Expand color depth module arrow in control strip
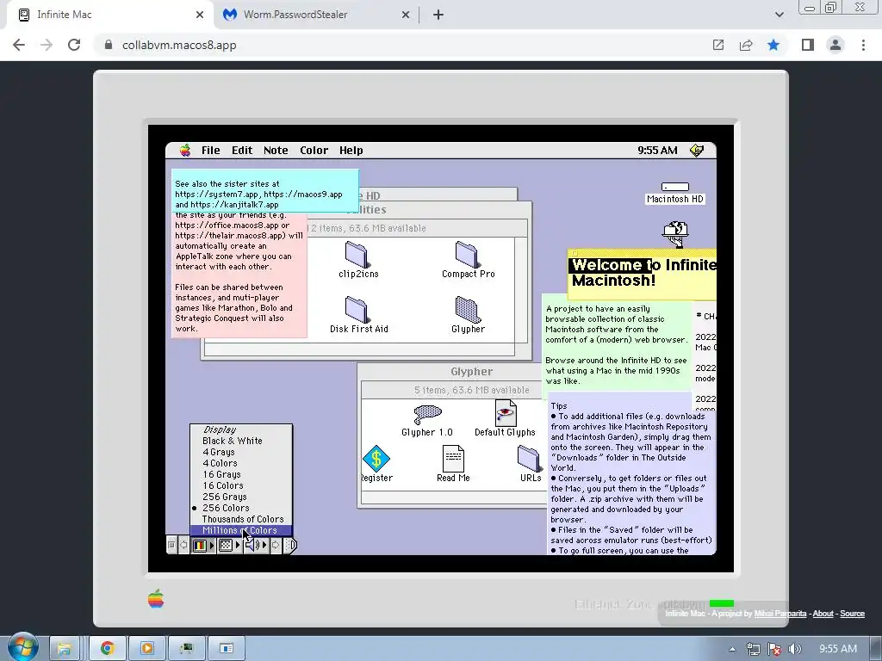Viewport: 882px width, 661px height. tap(212, 545)
